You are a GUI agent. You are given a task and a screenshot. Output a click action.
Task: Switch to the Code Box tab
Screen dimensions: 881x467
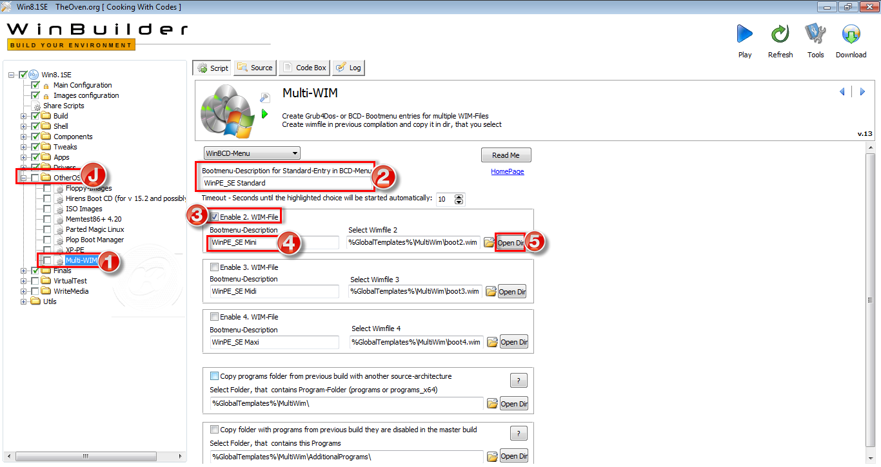pyautogui.click(x=304, y=68)
